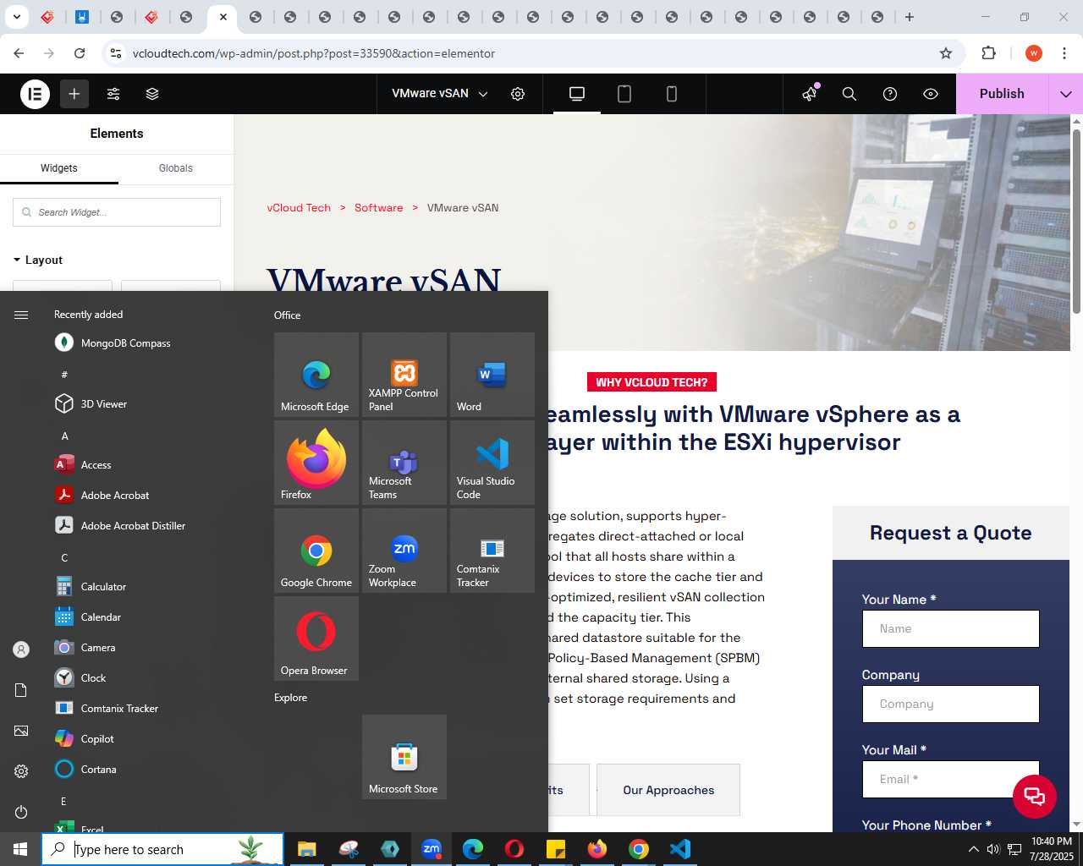
Task: Switch to the Widgets tab
Action: (x=59, y=168)
